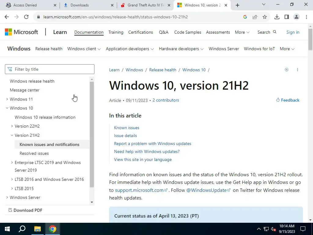Open Report a problem with Windows updates
The height and width of the screenshot is (235, 313).
pyautogui.click(x=153, y=144)
